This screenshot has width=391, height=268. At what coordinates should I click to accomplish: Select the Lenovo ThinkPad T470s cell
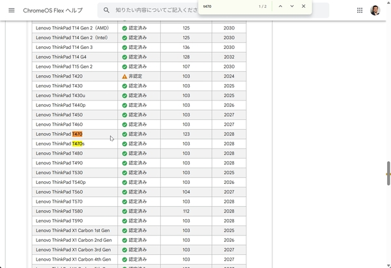pyautogui.click(x=75, y=143)
